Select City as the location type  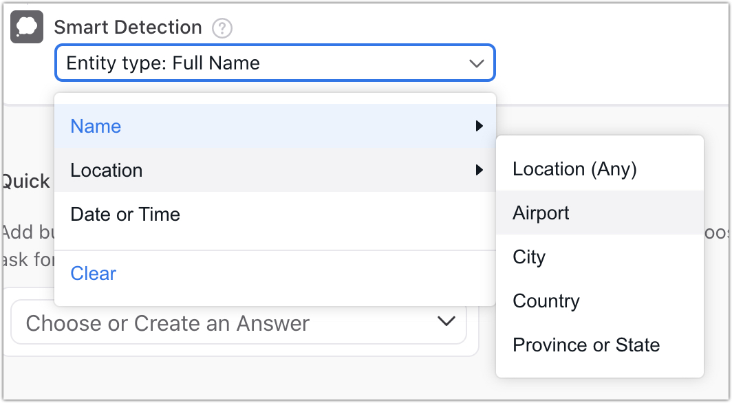pos(529,257)
